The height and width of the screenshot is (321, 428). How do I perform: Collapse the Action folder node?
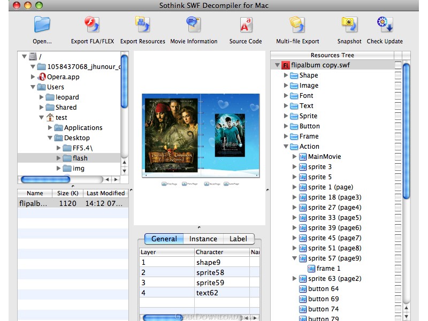(286, 146)
